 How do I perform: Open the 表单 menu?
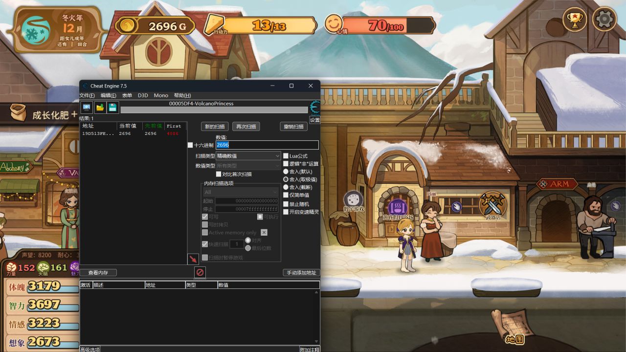tap(127, 95)
